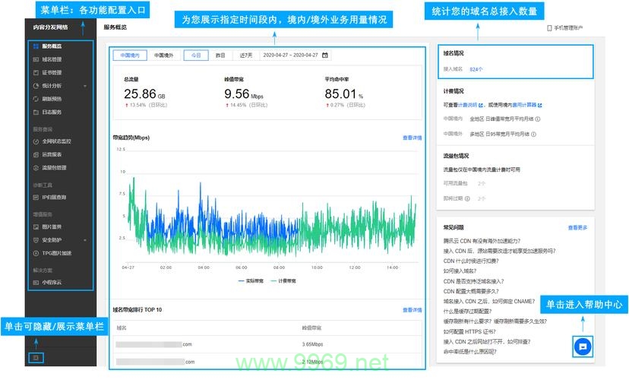Click 查看更多 in 常见问题
629x380 pixels.
pos(577,227)
